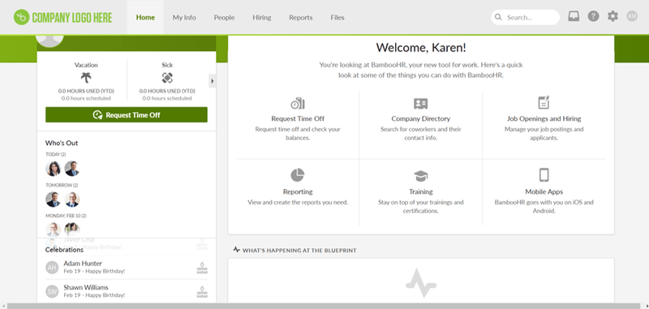Click the BambooHR company logo
The height and width of the screenshot is (309, 649).
[63, 17]
